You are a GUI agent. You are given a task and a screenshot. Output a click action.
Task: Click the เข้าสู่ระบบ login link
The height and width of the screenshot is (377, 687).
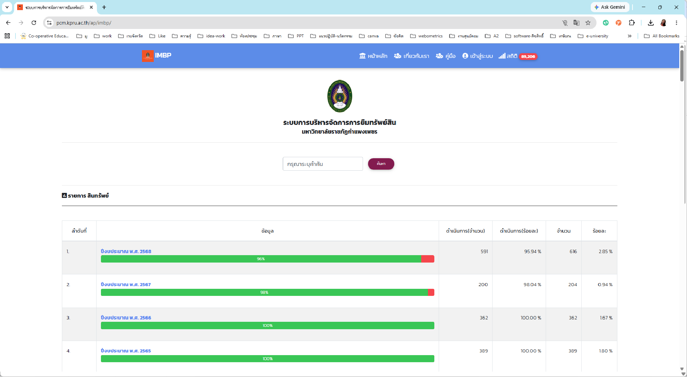tap(477, 56)
